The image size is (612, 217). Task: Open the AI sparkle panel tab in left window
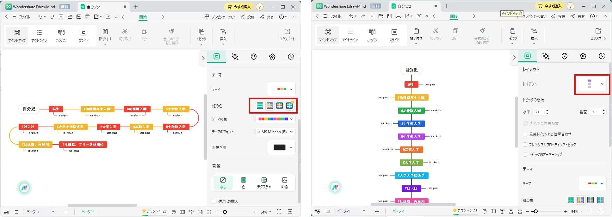click(x=235, y=57)
